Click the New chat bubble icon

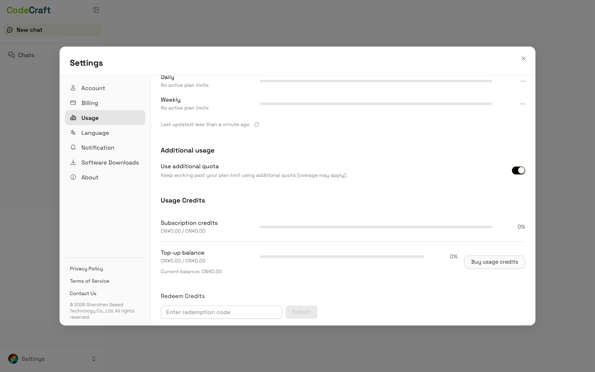(10, 30)
